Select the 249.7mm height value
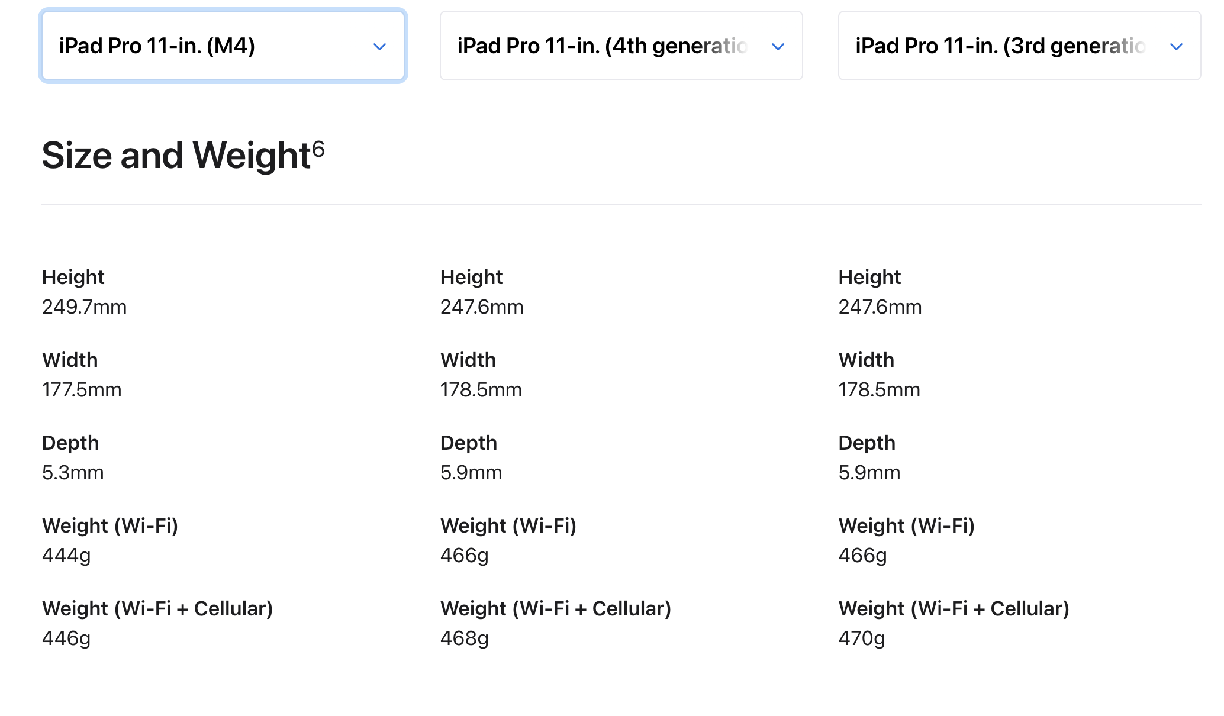Screen dimensions: 1224x716 [85, 307]
